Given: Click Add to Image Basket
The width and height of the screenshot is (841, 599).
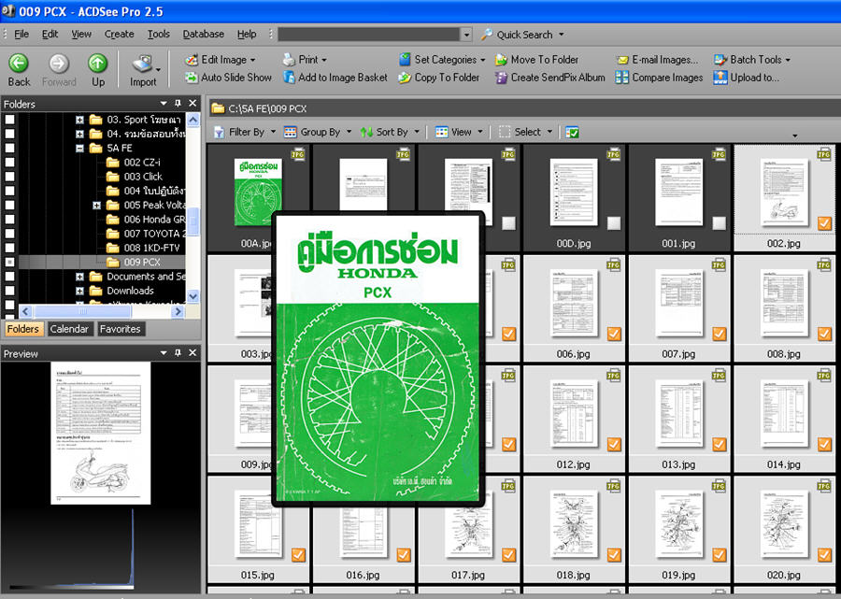Looking at the screenshot, I should pos(335,78).
